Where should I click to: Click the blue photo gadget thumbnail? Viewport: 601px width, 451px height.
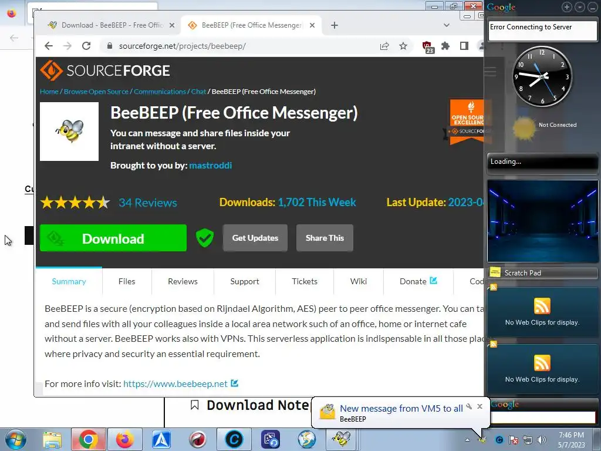point(542,221)
